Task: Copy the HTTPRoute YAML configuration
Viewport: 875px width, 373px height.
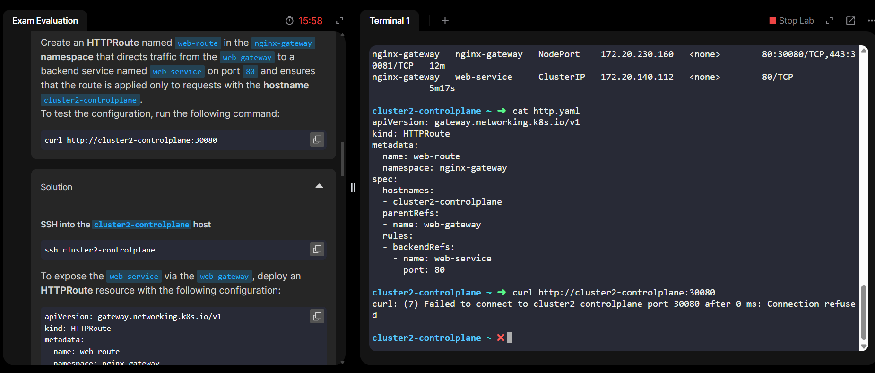Action: (x=317, y=316)
